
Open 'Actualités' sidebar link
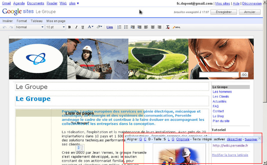pos(220,102)
